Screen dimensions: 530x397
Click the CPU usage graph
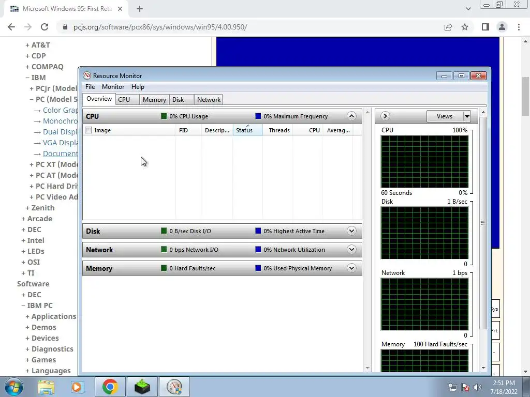(425, 161)
